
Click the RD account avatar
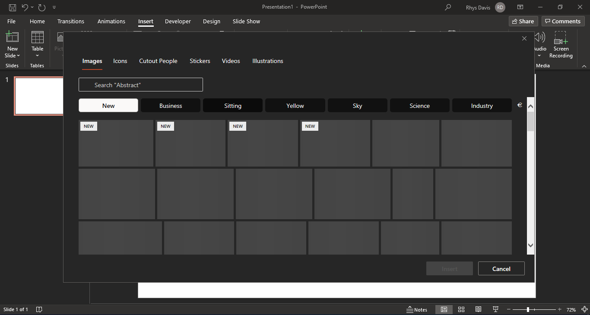pyautogui.click(x=500, y=7)
